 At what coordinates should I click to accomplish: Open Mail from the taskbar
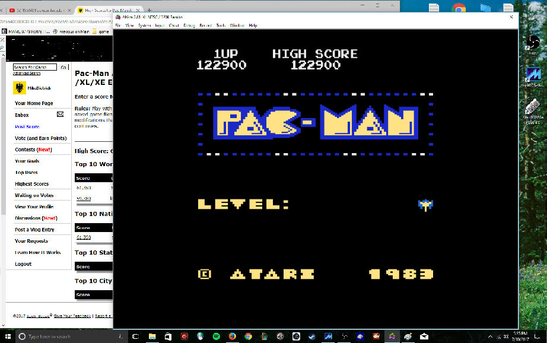[424, 336]
